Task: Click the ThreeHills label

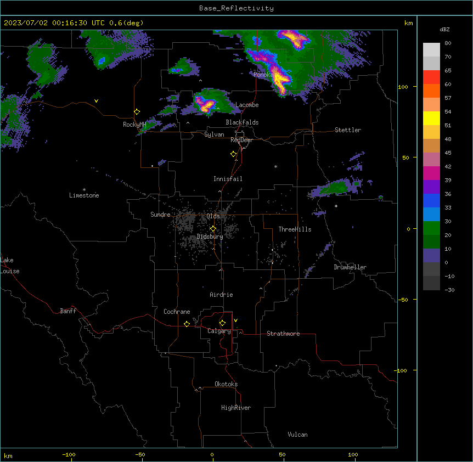Action: (295, 229)
